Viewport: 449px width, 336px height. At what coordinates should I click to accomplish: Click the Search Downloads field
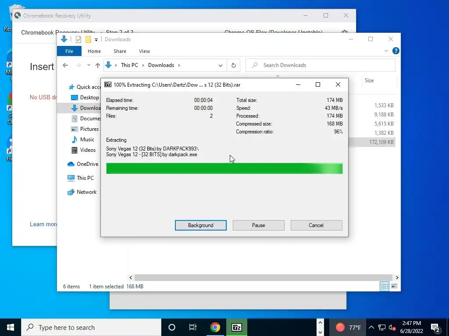(x=321, y=65)
